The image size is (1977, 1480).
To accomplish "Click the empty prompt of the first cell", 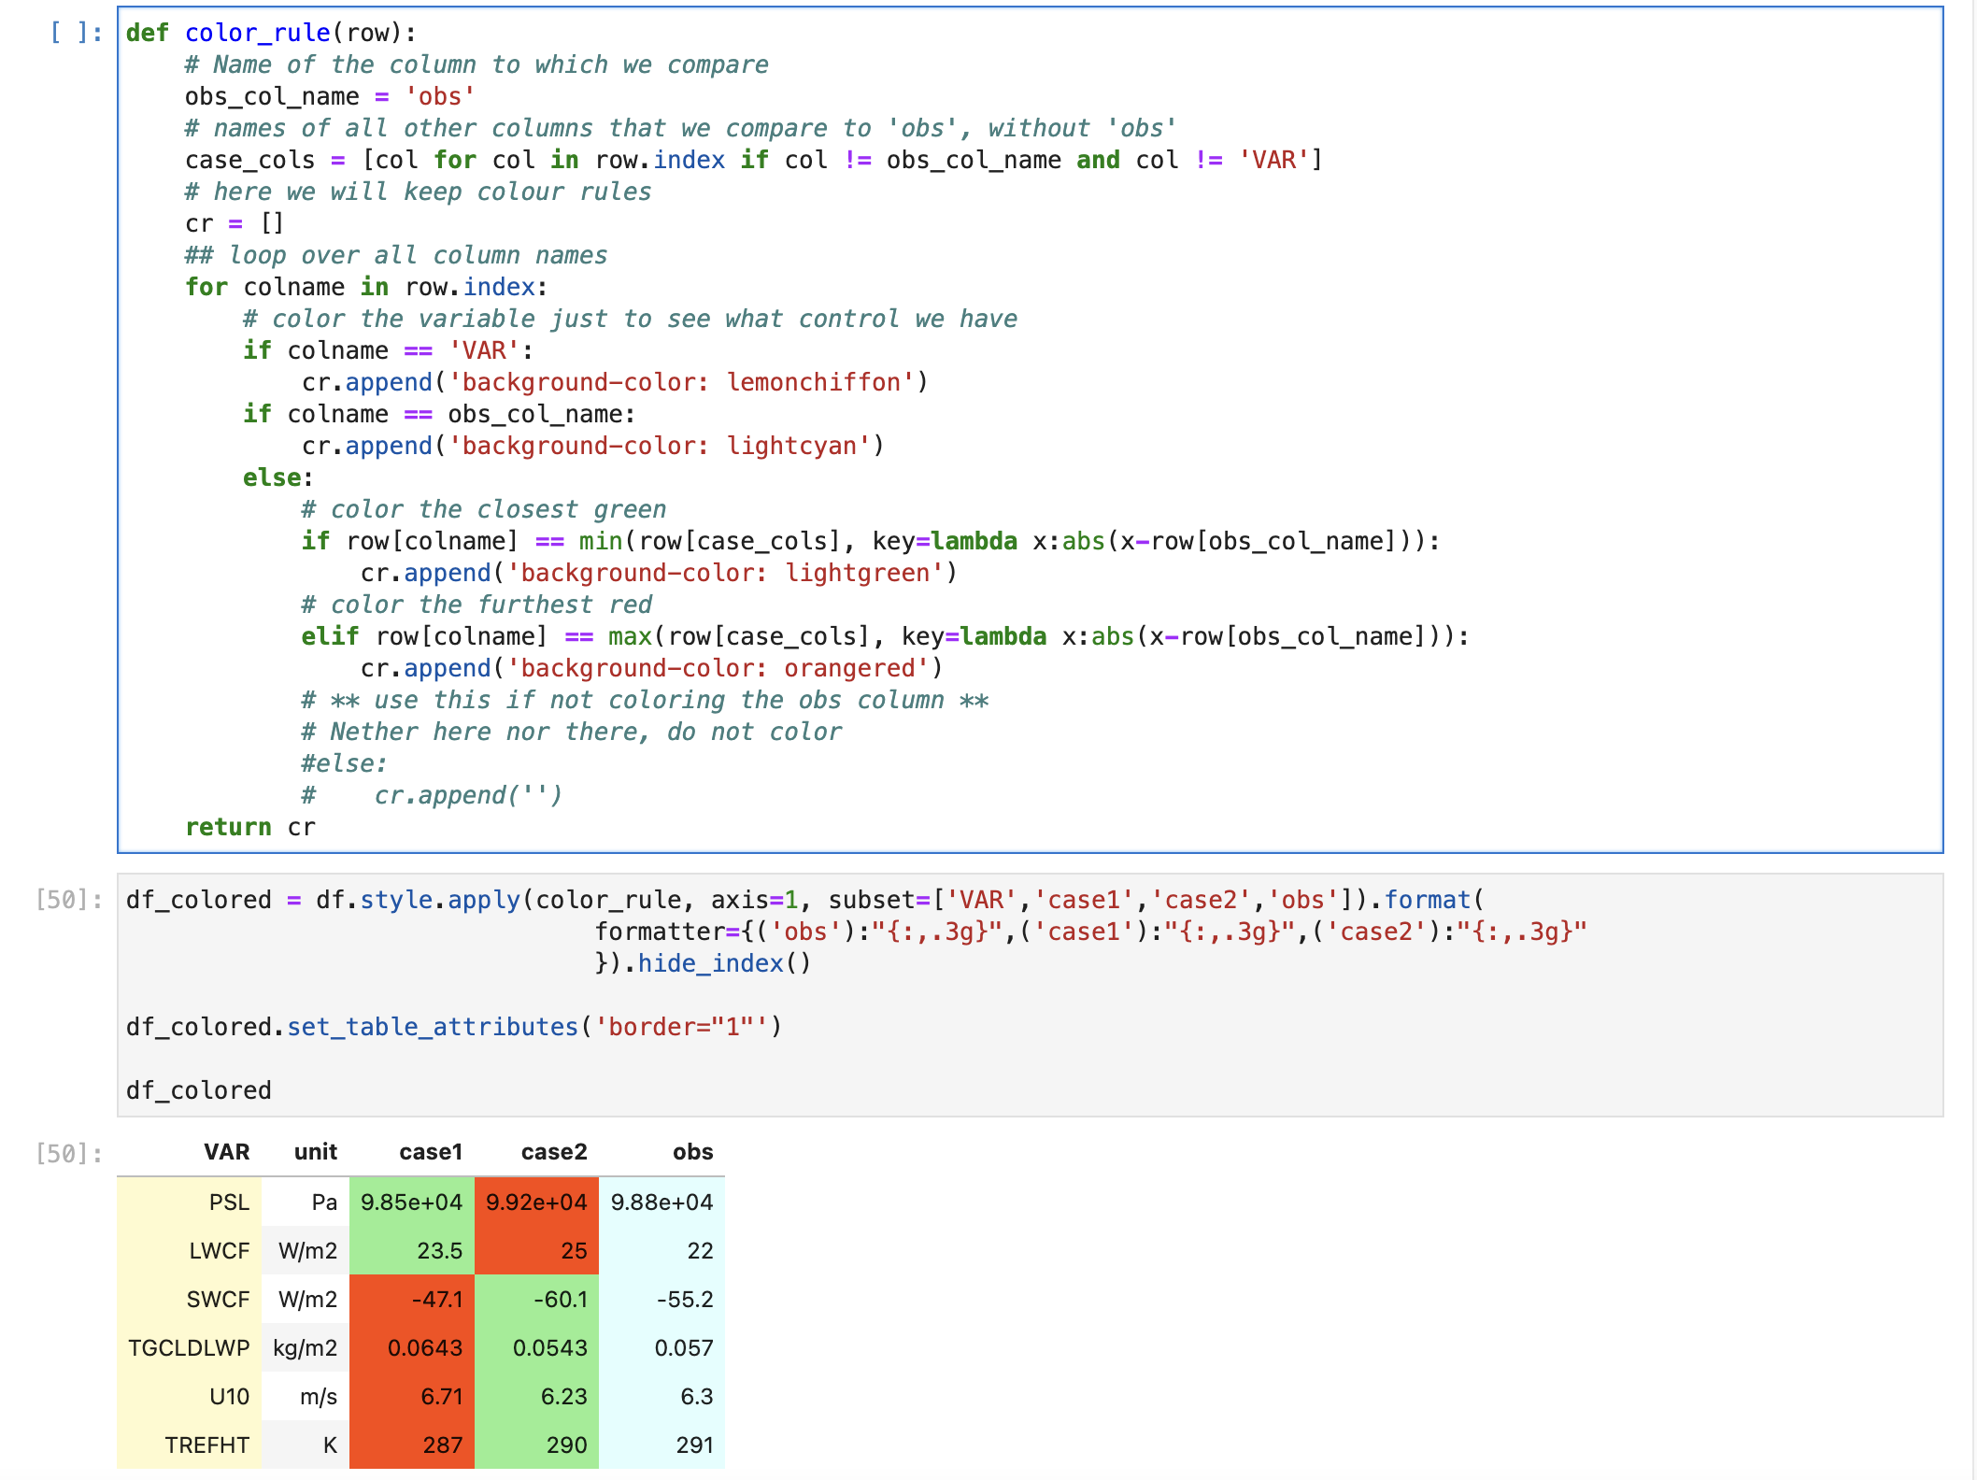I will 76,33.
